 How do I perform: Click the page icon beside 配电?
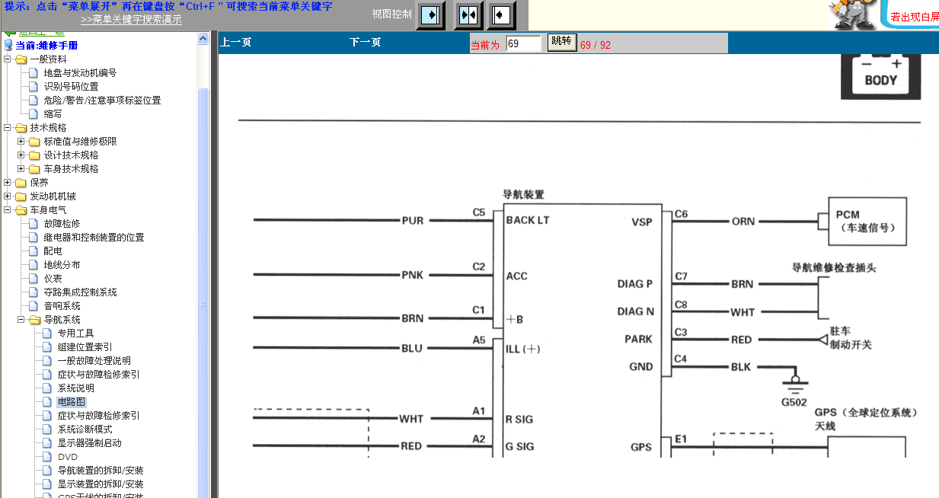point(34,251)
